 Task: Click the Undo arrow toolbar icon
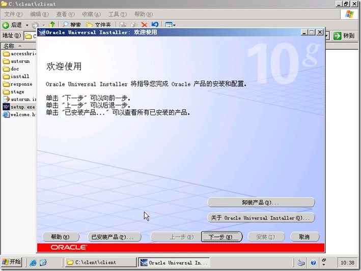[x=155, y=24]
